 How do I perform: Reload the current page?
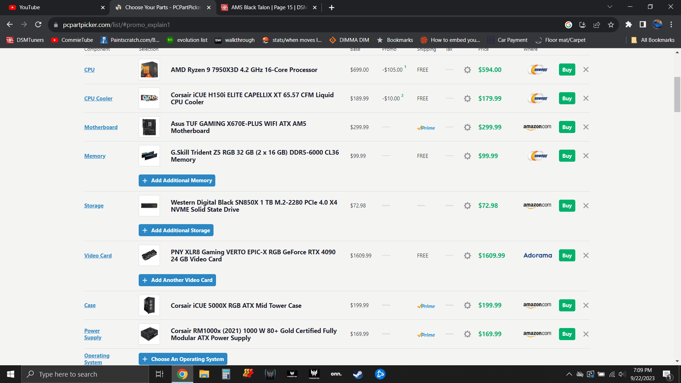[38, 24]
